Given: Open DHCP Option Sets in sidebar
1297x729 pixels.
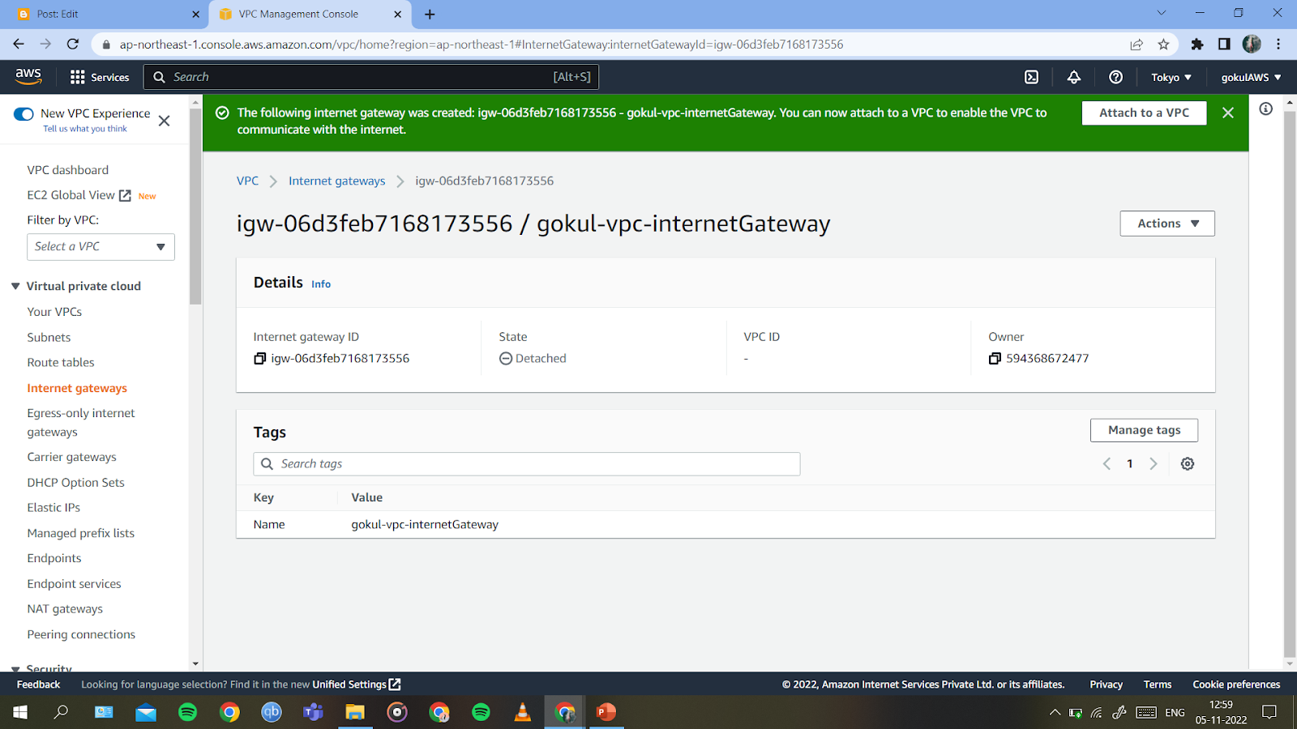Looking at the screenshot, I should 75,482.
